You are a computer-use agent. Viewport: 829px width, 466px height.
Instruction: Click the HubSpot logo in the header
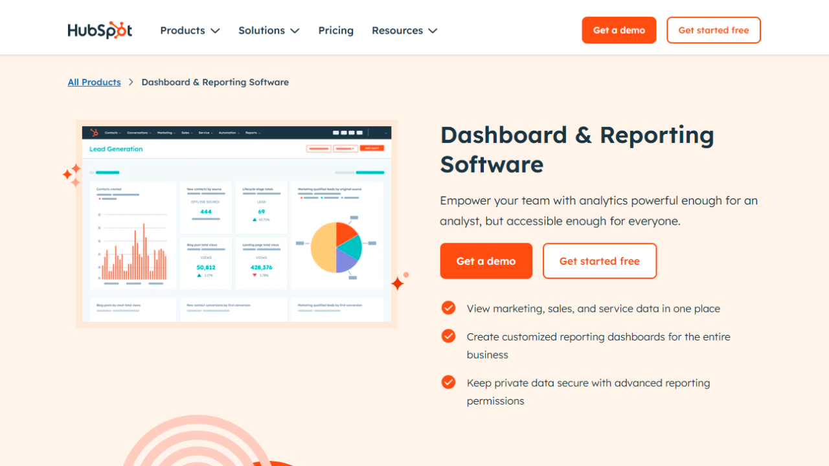100,30
